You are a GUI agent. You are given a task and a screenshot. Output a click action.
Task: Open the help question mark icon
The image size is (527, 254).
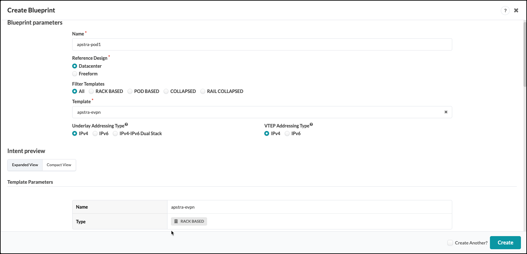click(505, 11)
